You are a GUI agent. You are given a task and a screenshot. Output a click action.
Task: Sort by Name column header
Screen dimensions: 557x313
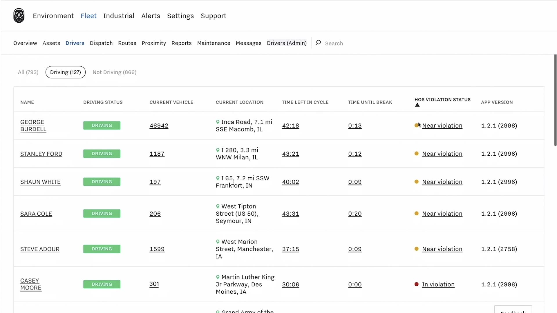tap(27, 102)
